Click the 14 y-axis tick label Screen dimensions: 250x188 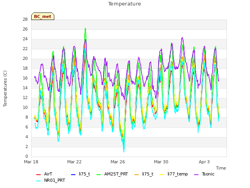25,88
